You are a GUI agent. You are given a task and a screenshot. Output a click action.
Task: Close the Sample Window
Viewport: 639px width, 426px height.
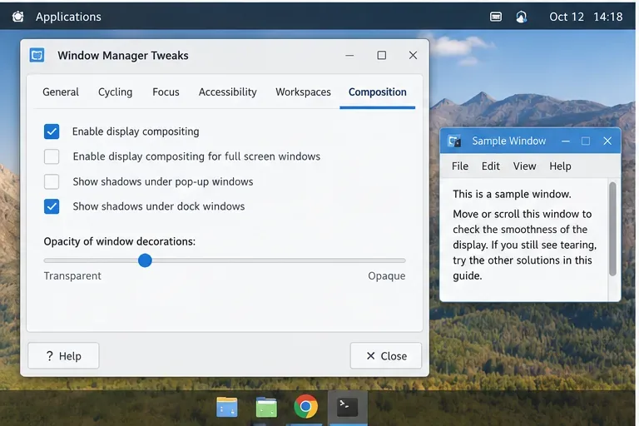click(607, 141)
